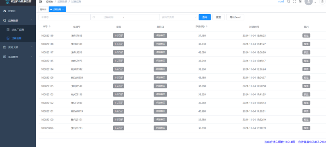The image size is (326, 147).
Task: Switch to the console tab
Action: [x=43, y=9]
